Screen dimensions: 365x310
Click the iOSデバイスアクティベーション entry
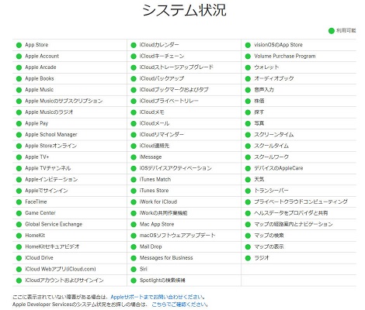click(x=176, y=168)
